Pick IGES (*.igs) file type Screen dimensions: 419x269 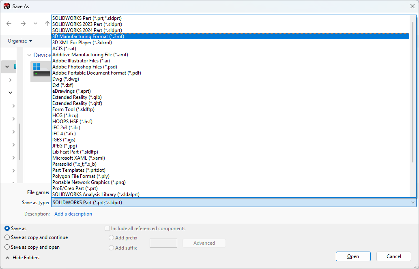64,140
